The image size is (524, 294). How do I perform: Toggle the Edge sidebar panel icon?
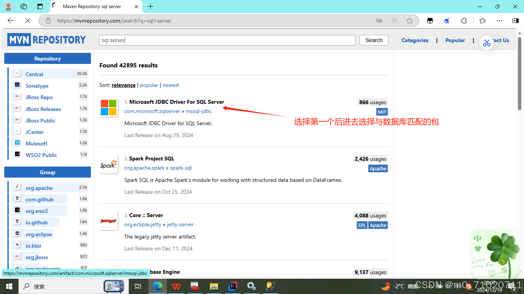[516, 21]
